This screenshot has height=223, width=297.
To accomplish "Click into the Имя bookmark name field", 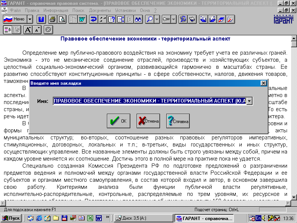I will (x=150, y=101).
